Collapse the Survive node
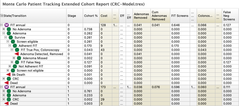The image size is (239, 106). (6, 37)
